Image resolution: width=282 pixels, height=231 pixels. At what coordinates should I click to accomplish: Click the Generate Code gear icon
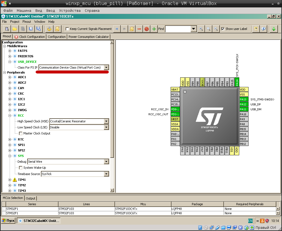pos(49,29)
